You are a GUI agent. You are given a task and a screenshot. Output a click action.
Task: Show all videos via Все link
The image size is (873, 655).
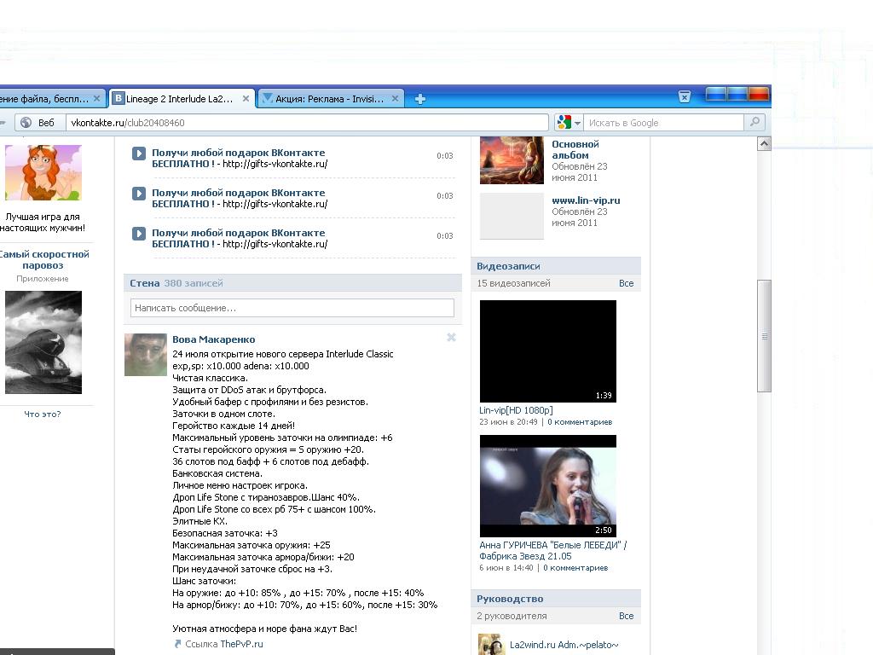point(626,283)
